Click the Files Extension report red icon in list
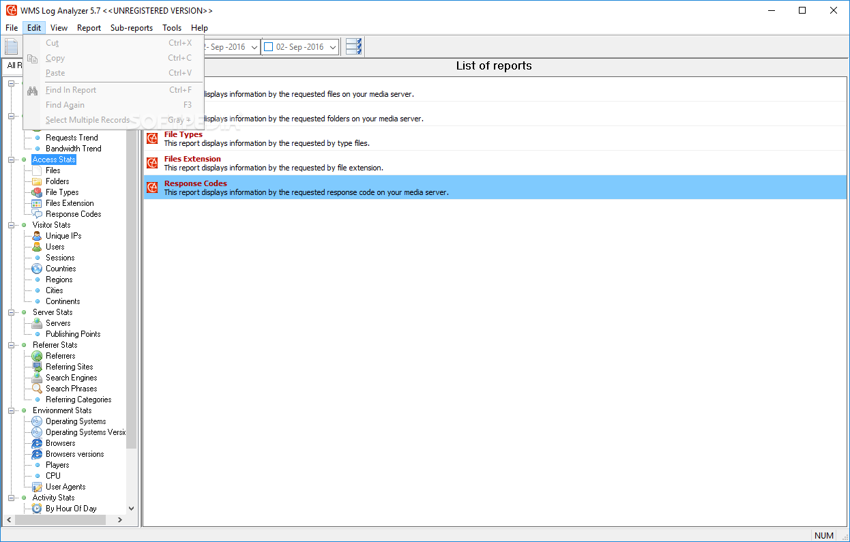Image resolution: width=850 pixels, height=542 pixels. pos(152,163)
